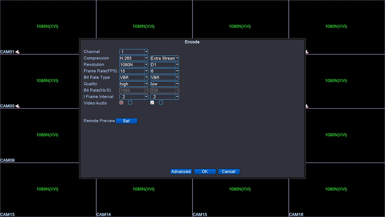
Task: Click the CAM05 label
Action: pyautogui.click(x=7, y=106)
